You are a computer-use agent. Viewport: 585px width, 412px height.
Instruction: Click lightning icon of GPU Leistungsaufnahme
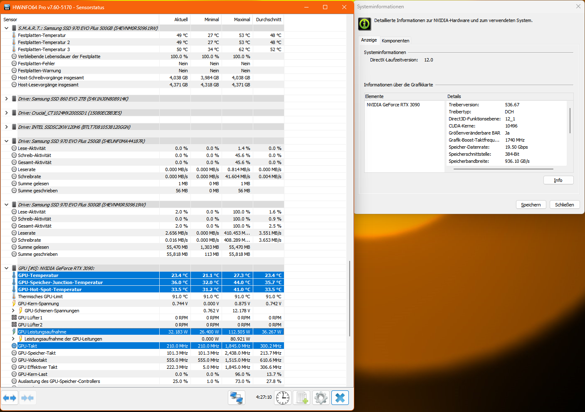(x=14, y=332)
